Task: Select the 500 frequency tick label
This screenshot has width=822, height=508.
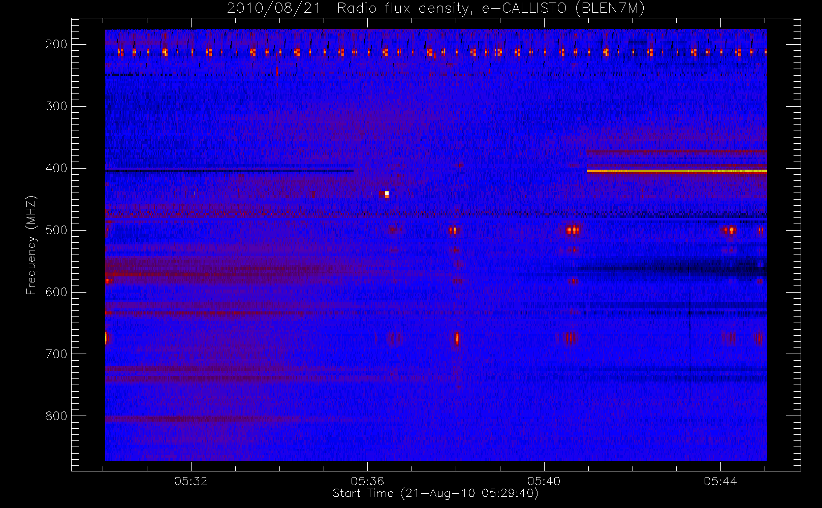Action: click(x=56, y=230)
